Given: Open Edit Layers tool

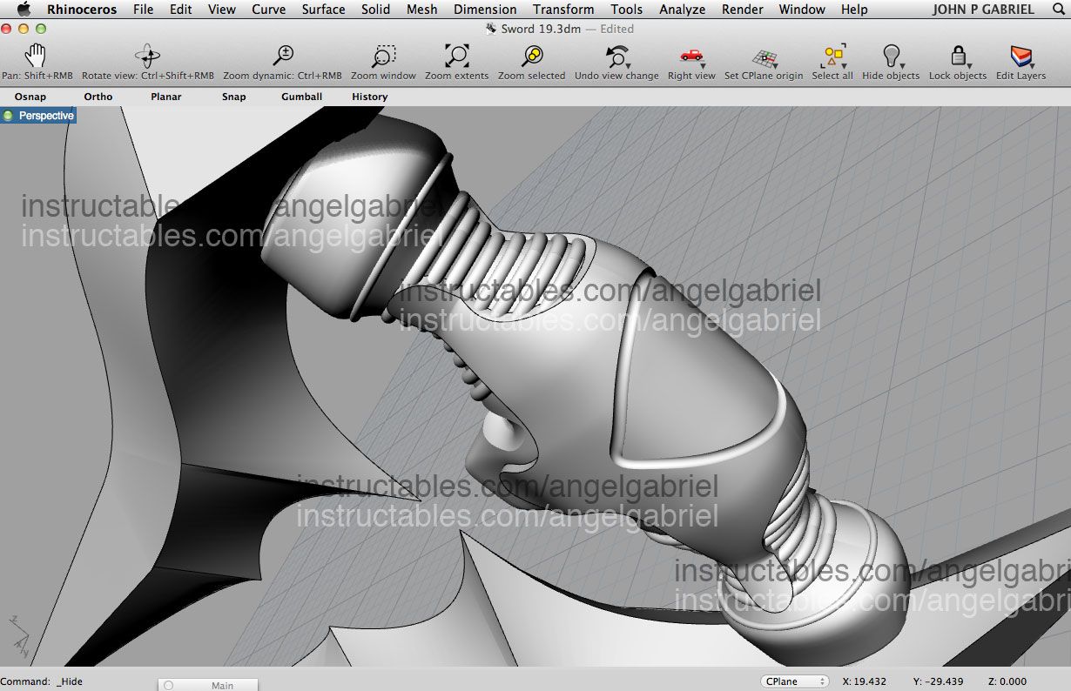Looking at the screenshot, I should (1020, 57).
